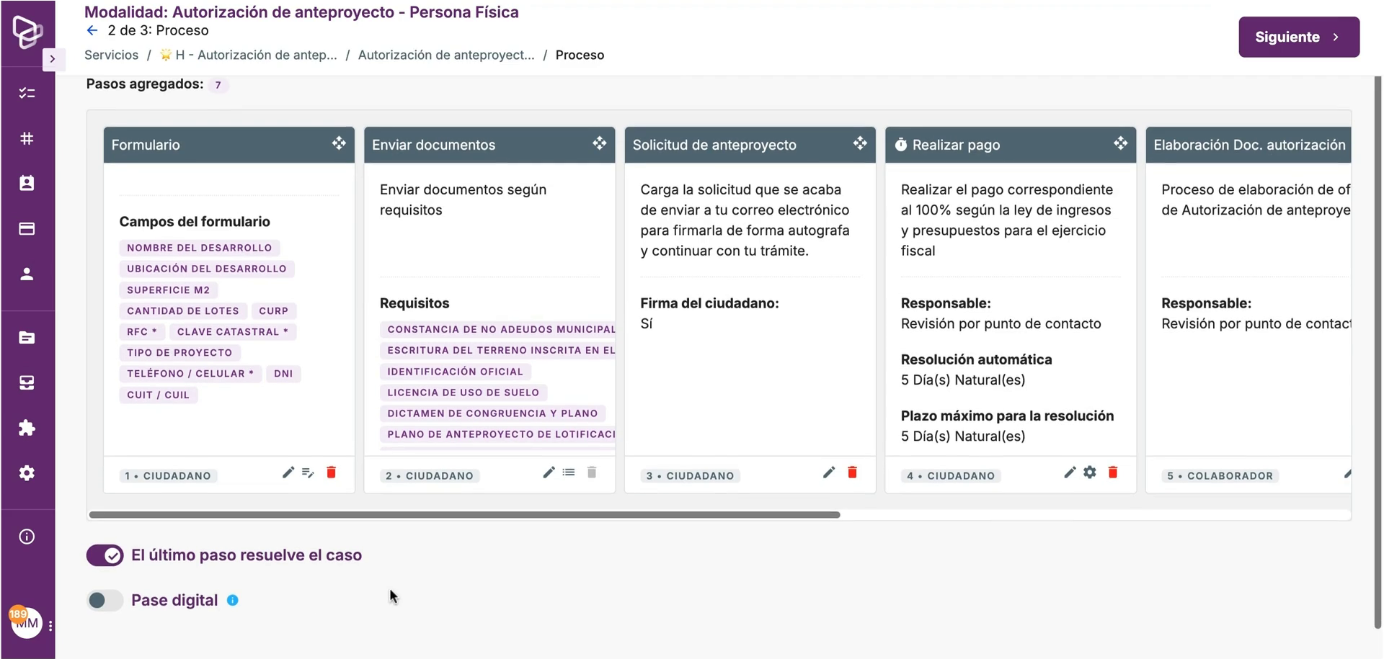
Task: Open menu dots beside user avatar
Action: click(50, 626)
